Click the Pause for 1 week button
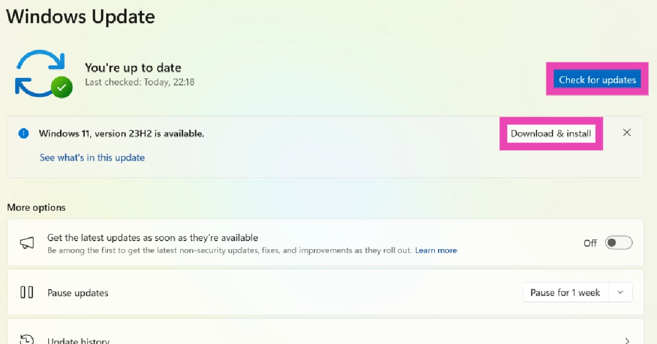 click(565, 293)
